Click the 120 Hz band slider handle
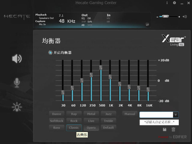This screenshot has width=192, height=144. (x=82, y=80)
